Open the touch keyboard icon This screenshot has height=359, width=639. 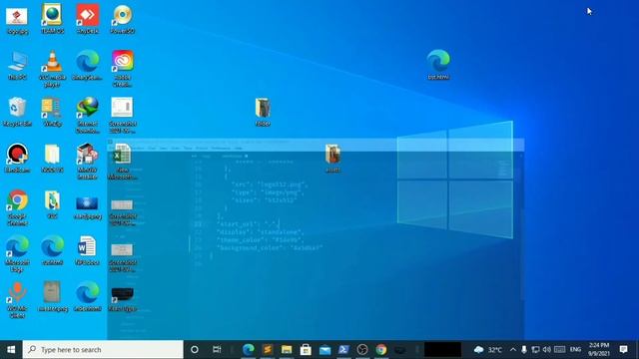(560, 350)
